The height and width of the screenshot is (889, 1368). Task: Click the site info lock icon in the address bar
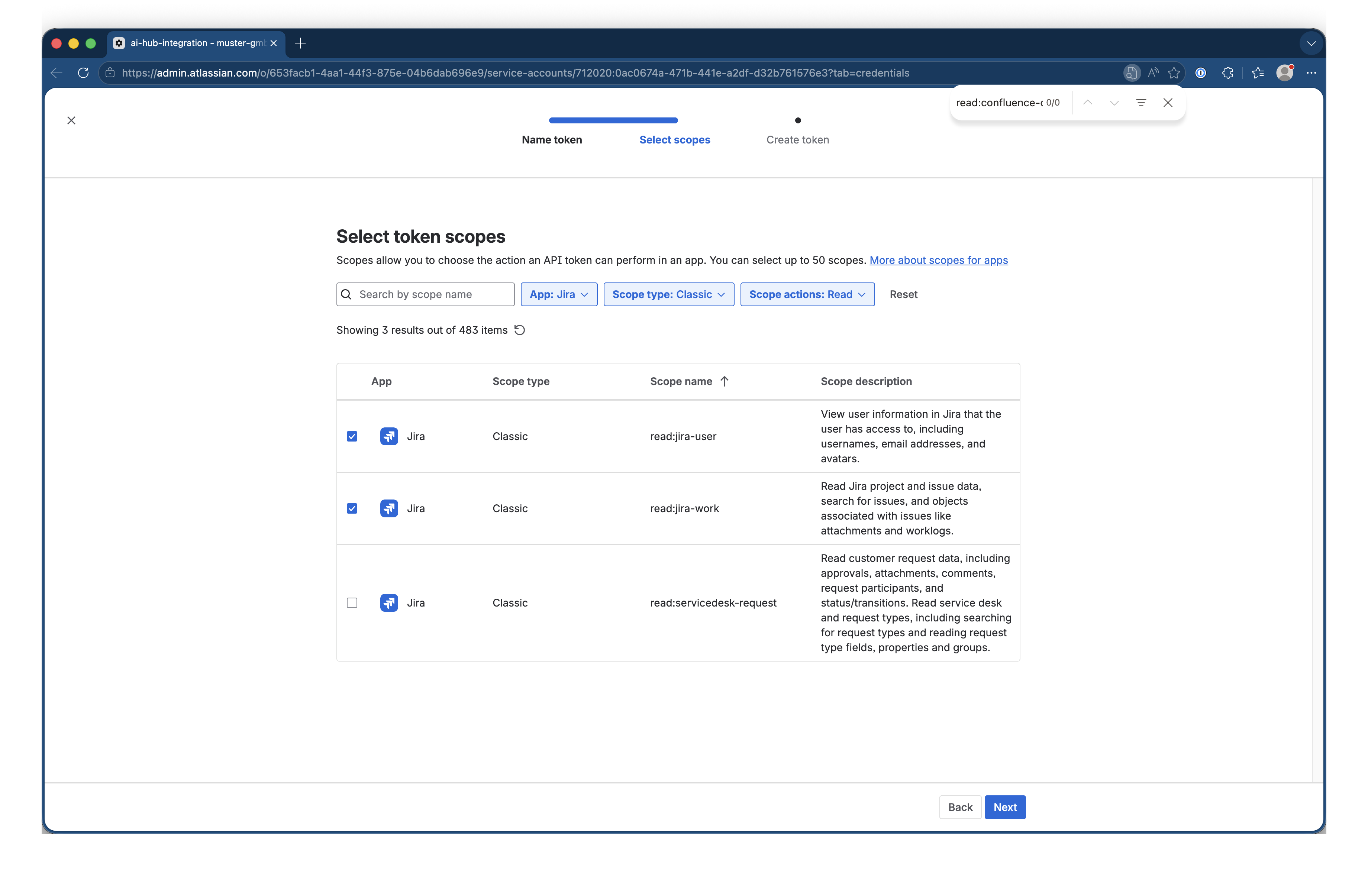[110, 73]
